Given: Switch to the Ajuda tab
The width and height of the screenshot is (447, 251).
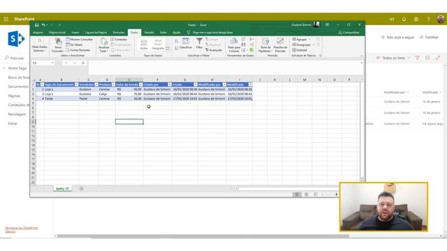Looking at the screenshot, I should [x=177, y=33].
